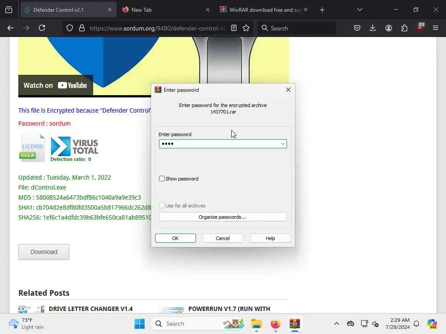Close the New Tab tab
Screen dimensions: 446x334
[x=208, y=10]
